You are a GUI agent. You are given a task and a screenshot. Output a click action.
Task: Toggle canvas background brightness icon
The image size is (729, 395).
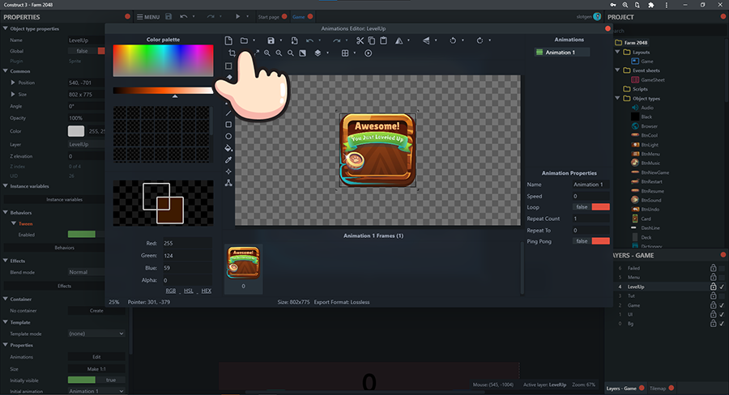[303, 53]
